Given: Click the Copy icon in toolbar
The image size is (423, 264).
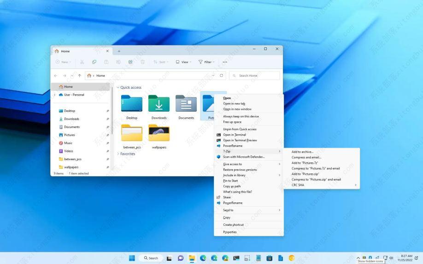Looking at the screenshot, I should [94, 62].
